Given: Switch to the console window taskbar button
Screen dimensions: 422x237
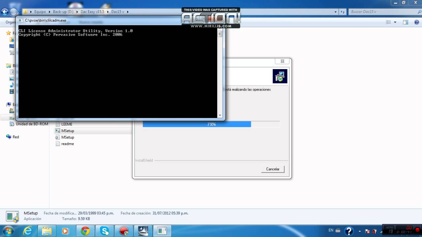Looking at the screenshot, I should [162, 231].
